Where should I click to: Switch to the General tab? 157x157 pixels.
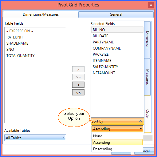(116, 14)
